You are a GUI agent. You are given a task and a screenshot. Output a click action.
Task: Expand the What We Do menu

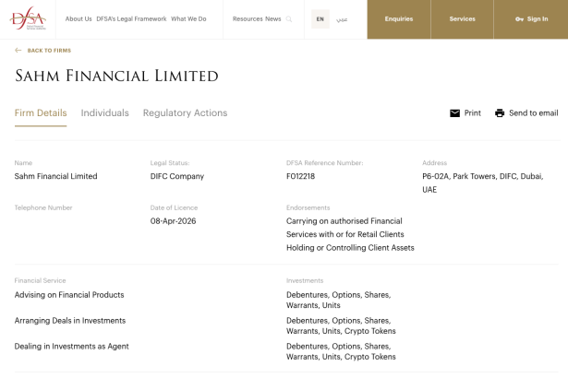pyautogui.click(x=188, y=18)
